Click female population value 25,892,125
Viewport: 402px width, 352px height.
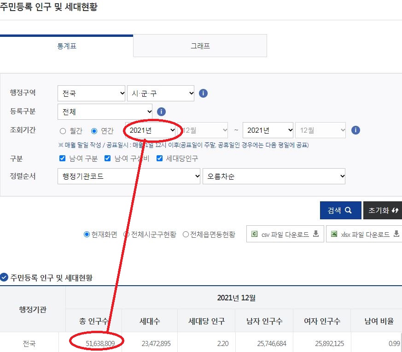[x=329, y=343]
